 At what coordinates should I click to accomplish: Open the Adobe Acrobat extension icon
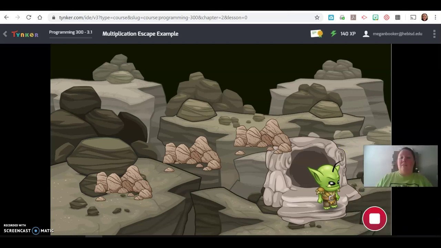tap(353, 17)
